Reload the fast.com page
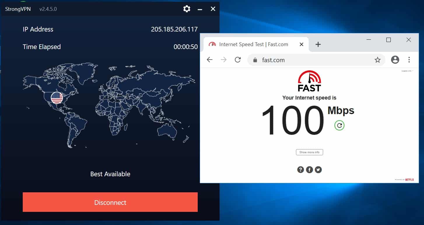The image size is (424, 225). tap(238, 60)
